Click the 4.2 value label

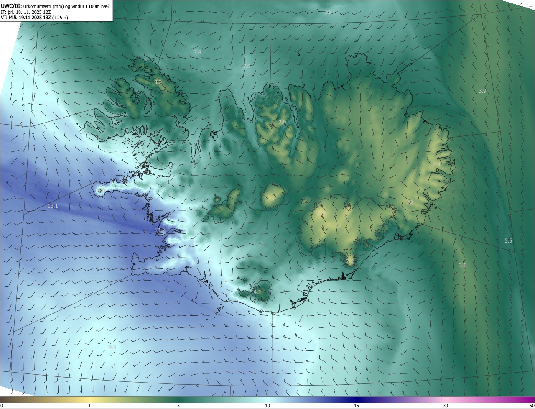coord(257,292)
